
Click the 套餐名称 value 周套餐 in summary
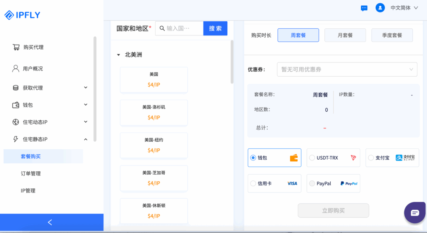(320, 95)
